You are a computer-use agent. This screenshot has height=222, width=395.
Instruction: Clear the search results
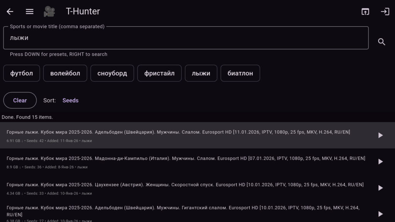coord(20,100)
